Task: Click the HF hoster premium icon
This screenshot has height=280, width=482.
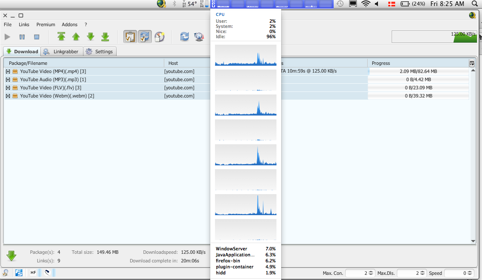Action: pos(33,273)
